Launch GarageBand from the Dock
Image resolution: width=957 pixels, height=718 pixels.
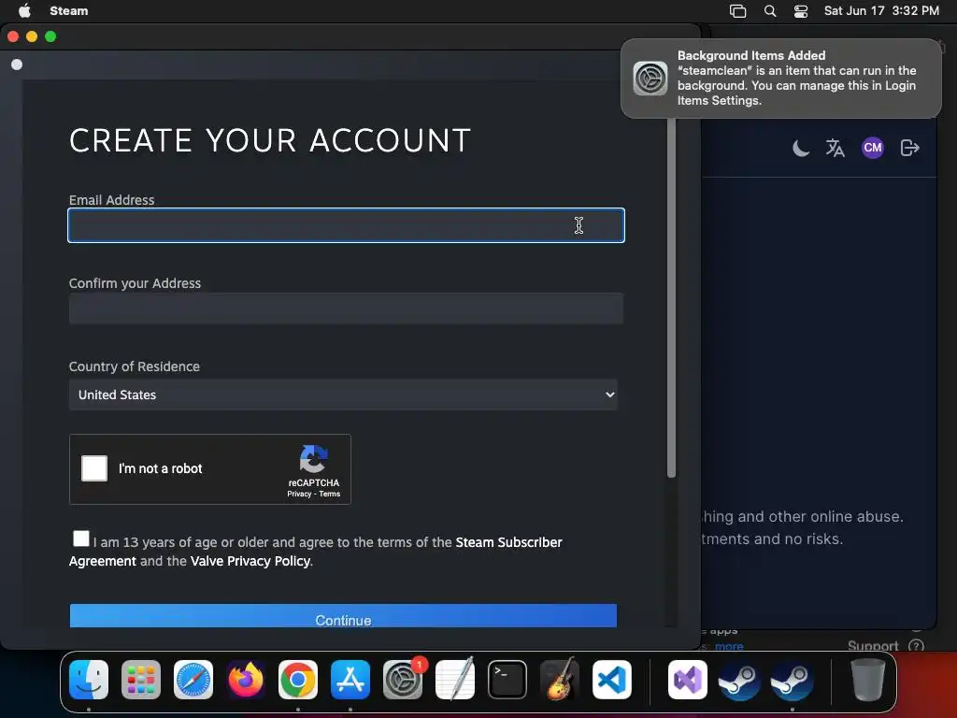560,679
